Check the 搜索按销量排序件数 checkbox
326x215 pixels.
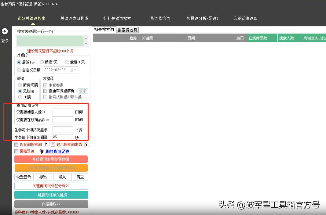click(45, 97)
